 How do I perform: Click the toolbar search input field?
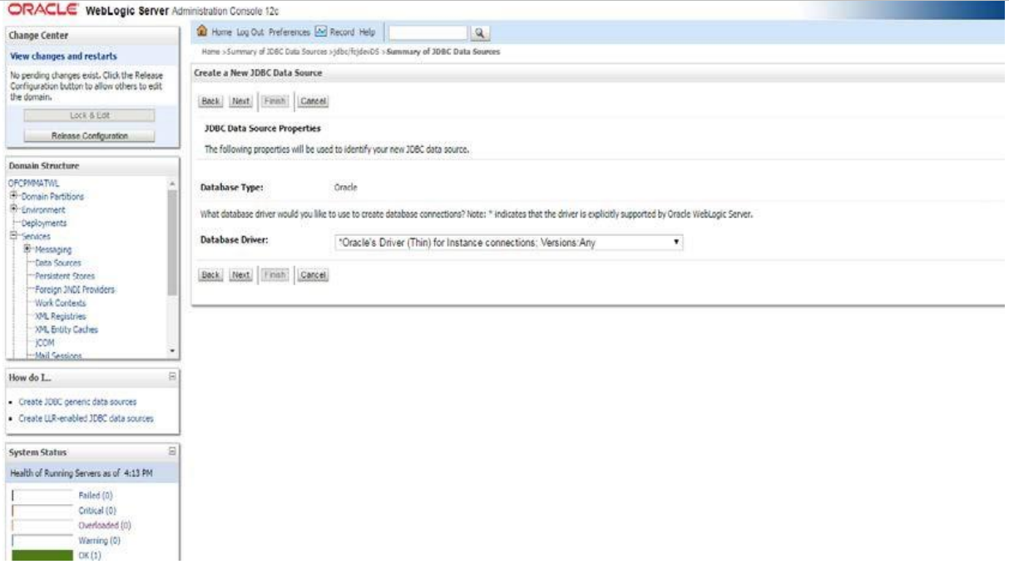(x=428, y=33)
